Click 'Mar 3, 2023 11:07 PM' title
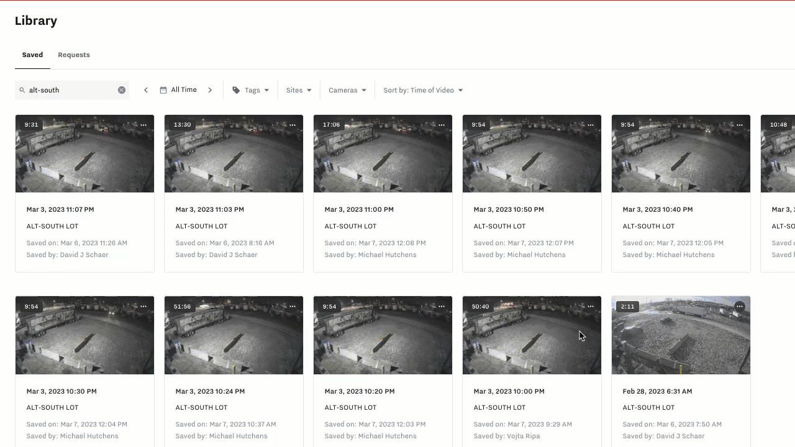This screenshot has width=795, height=447. click(x=60, y=210)
